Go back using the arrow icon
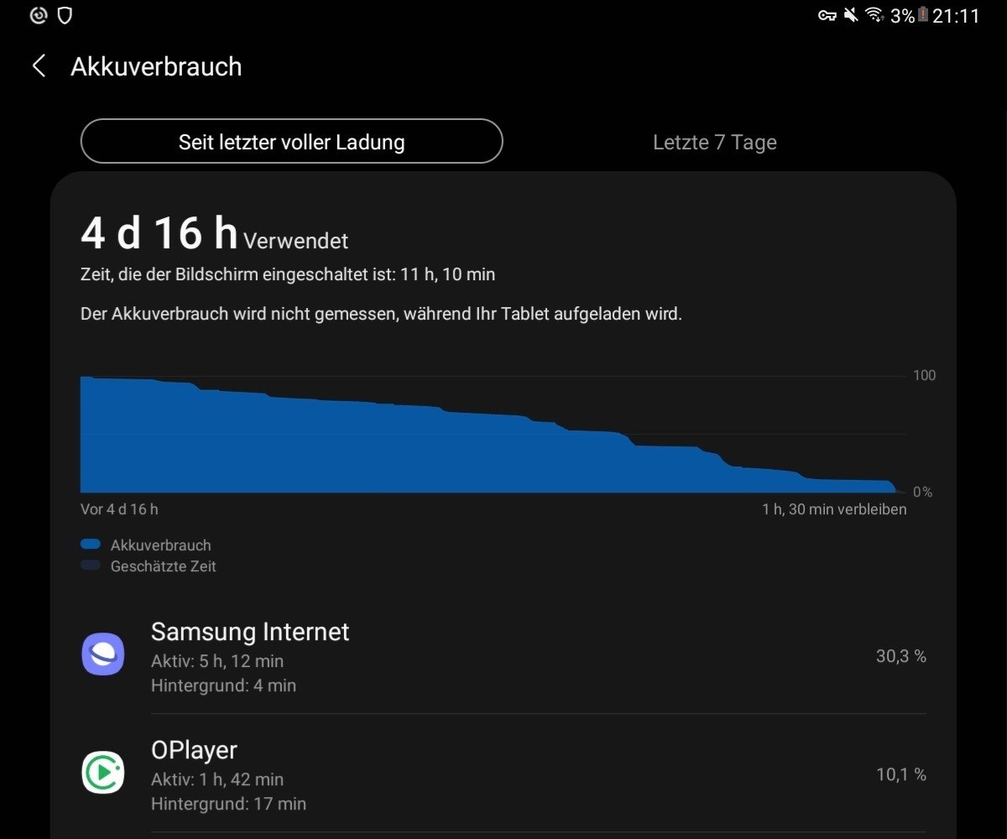 point(39,66)
